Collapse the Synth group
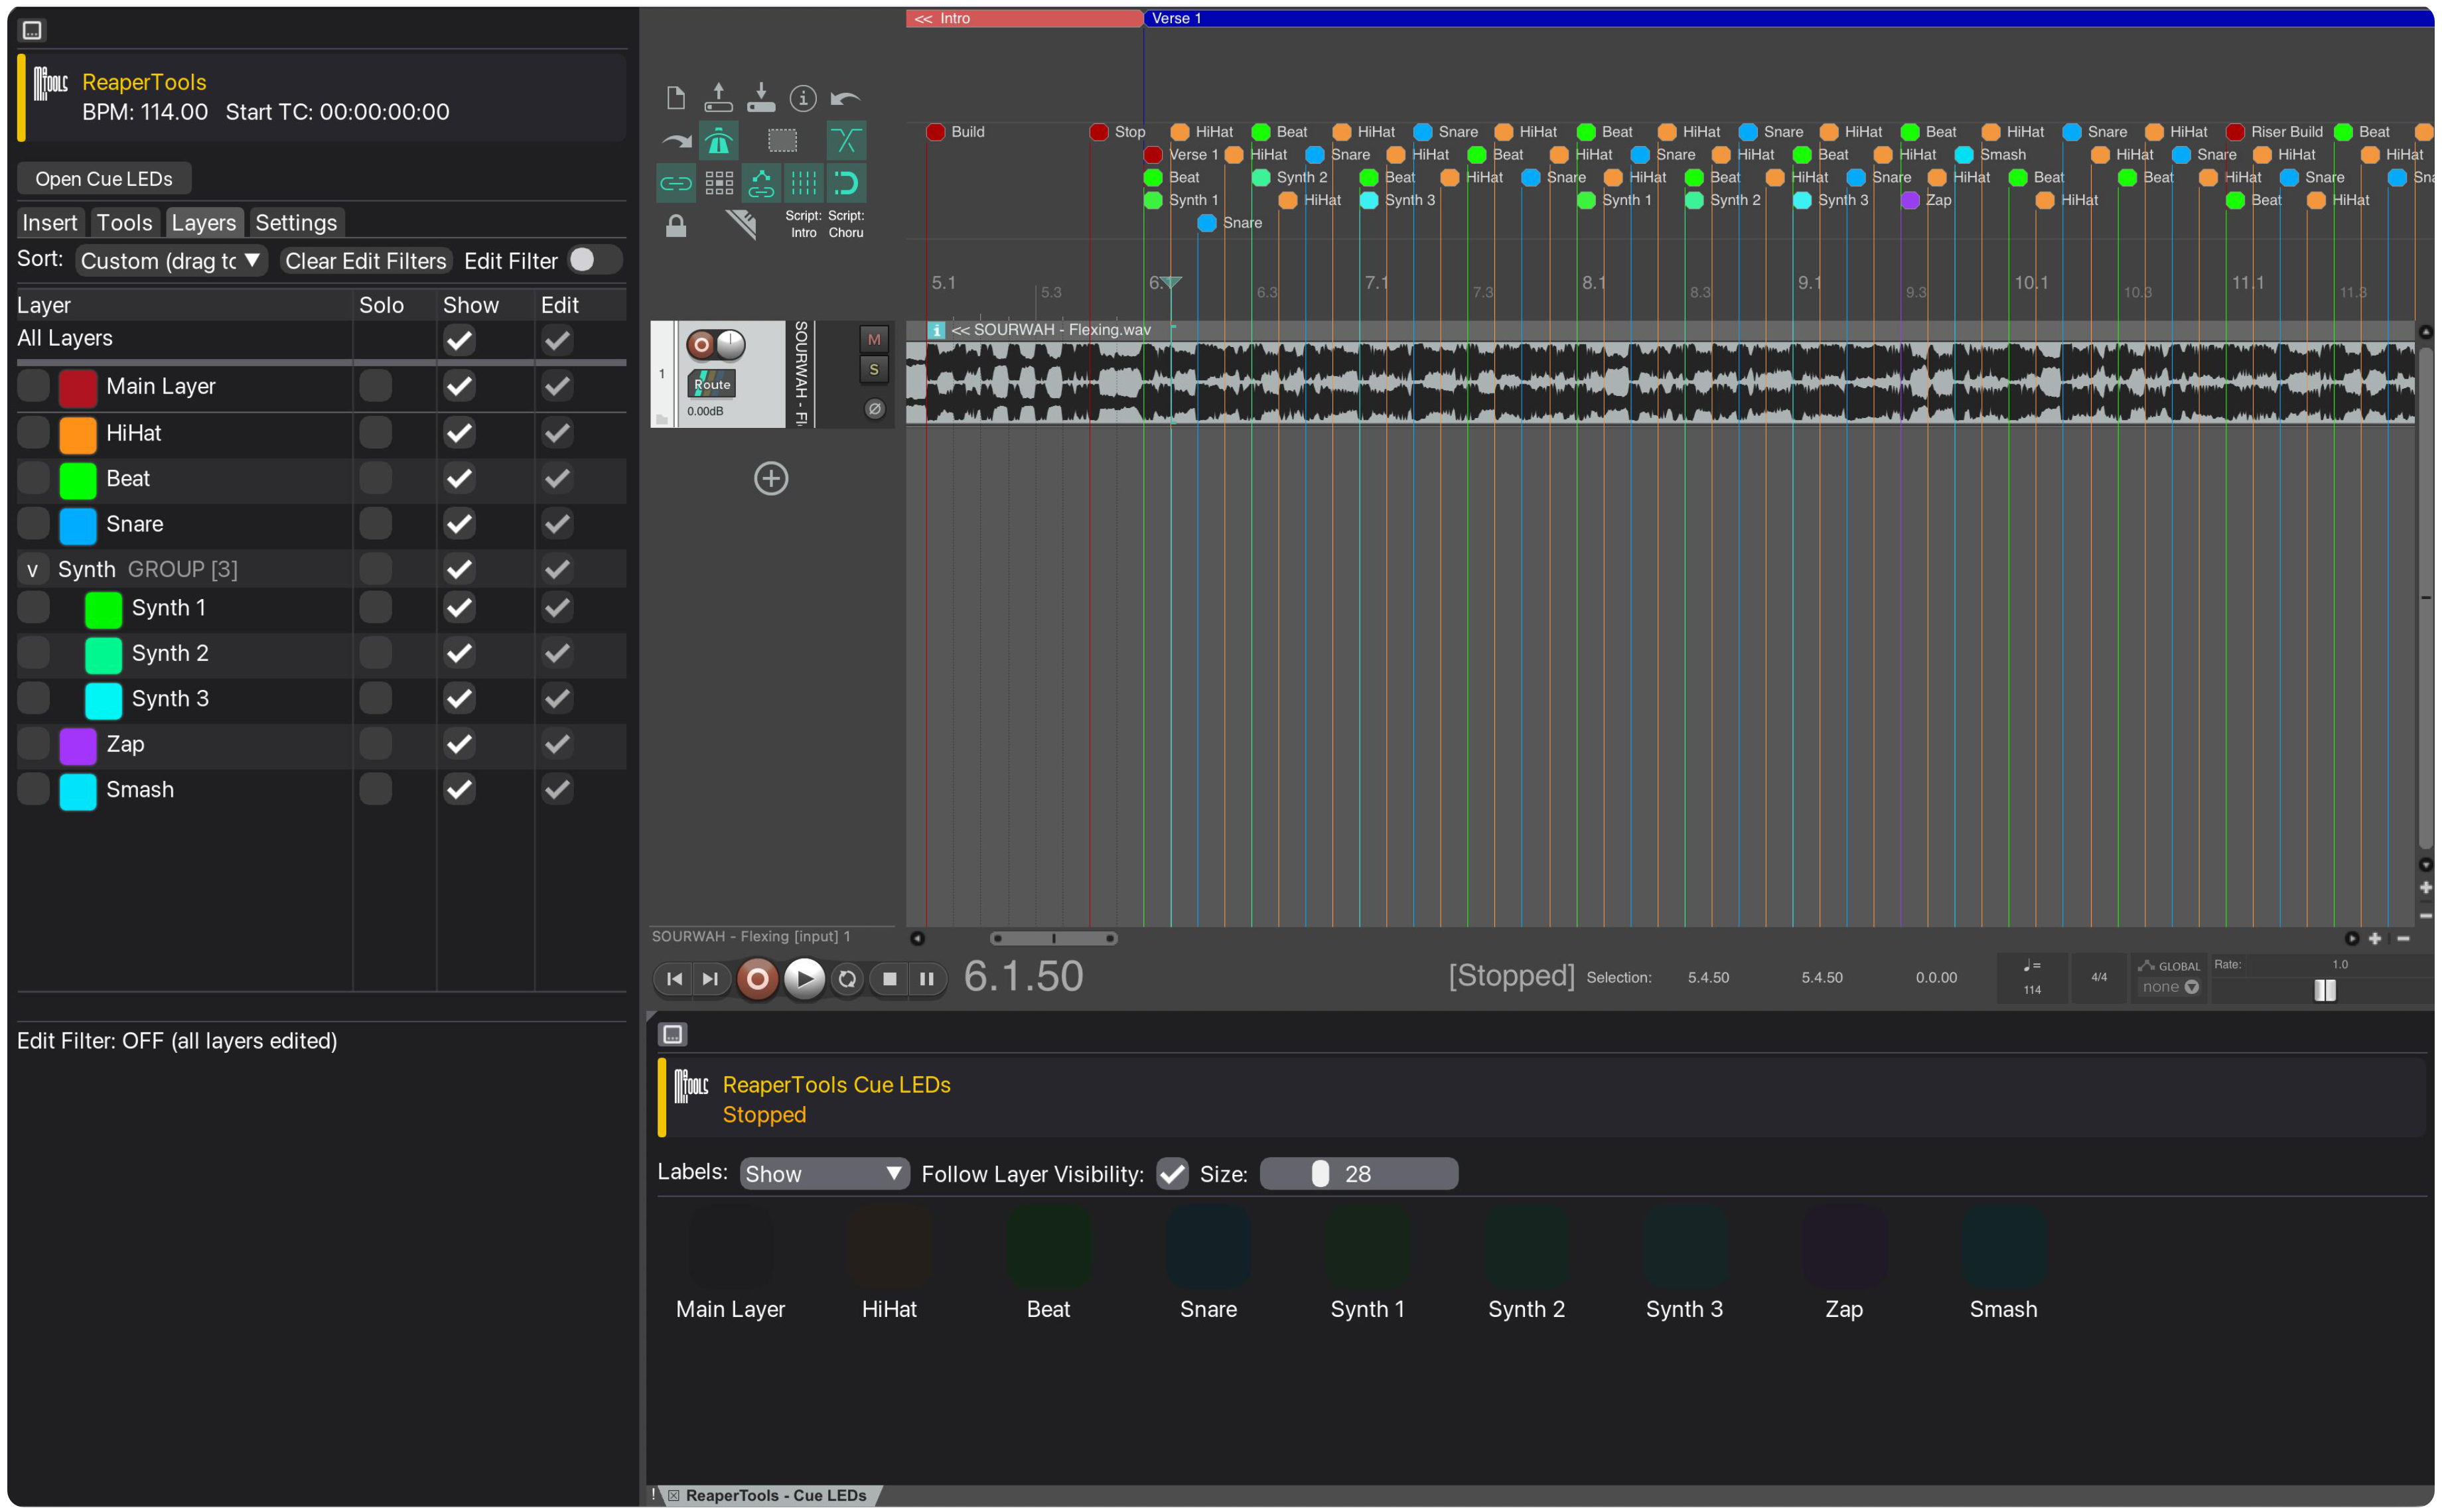 [x=32, y=569]
